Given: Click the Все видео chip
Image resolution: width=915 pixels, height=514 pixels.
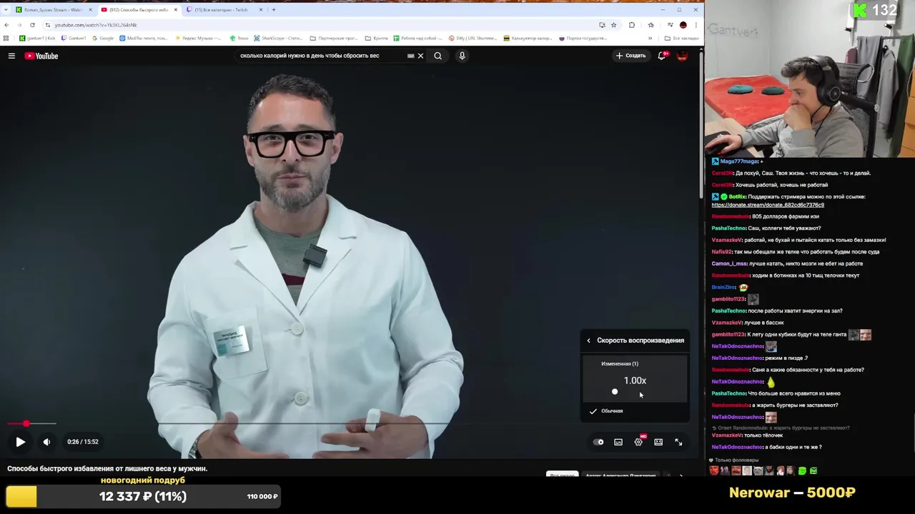Looking at the screenshot, I should (x=563, y=475).
